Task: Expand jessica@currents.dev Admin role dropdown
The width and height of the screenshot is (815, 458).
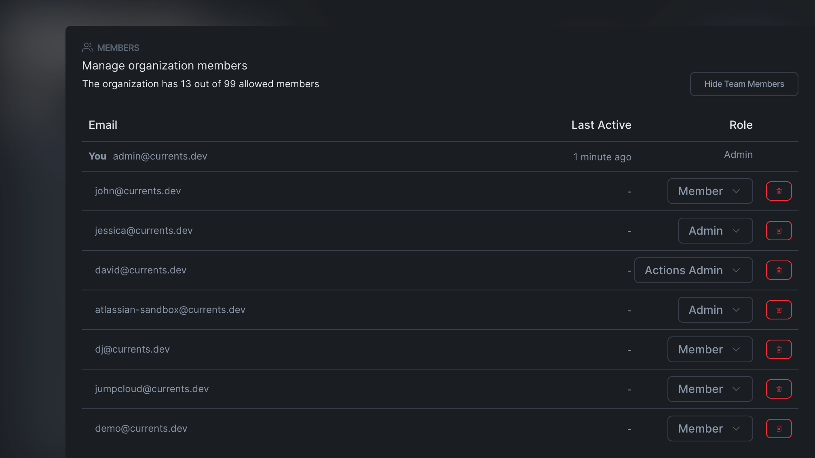Action: (x=715, y=231)
